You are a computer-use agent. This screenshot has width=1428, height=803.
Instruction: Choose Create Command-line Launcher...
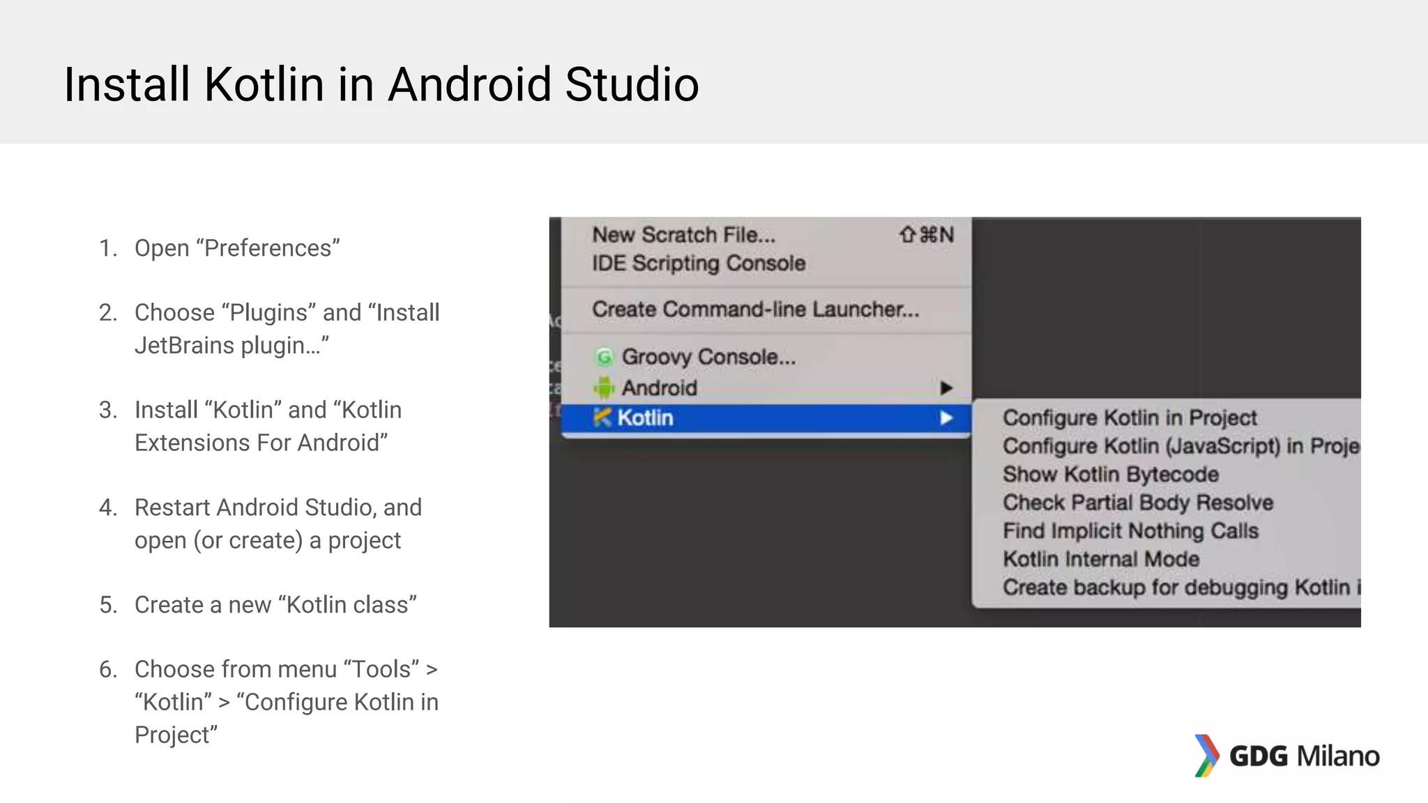[x=766, y=309]
